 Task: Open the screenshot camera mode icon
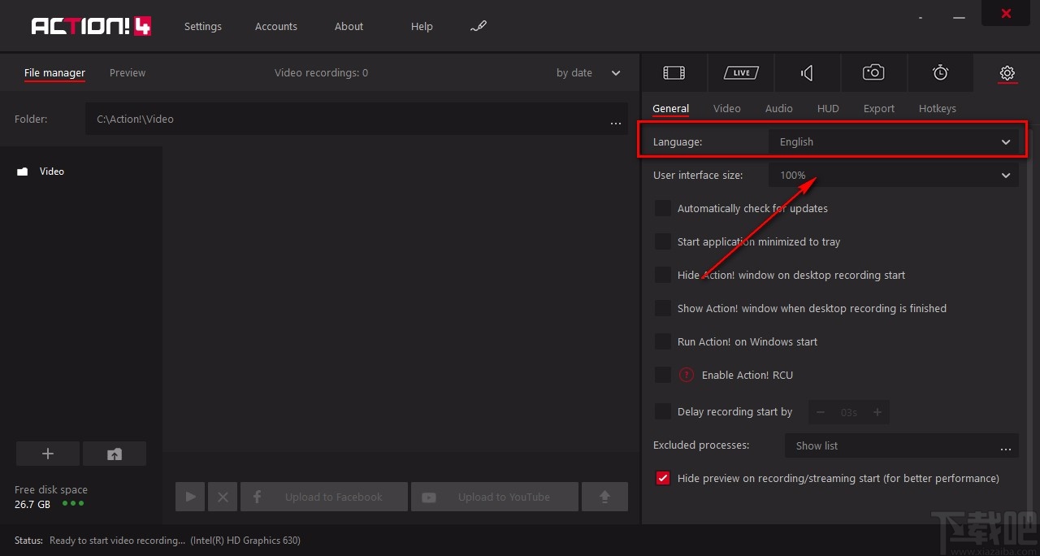tap(873, 73)
